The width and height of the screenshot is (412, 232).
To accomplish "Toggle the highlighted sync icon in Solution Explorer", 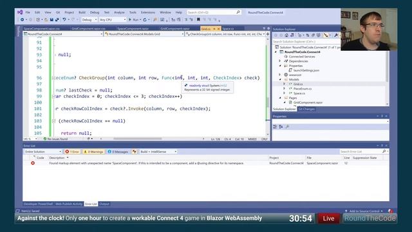I will click(326, 35).
